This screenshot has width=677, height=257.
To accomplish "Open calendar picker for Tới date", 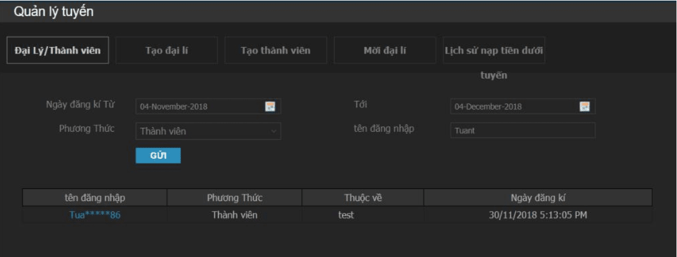I will point(585,106).
